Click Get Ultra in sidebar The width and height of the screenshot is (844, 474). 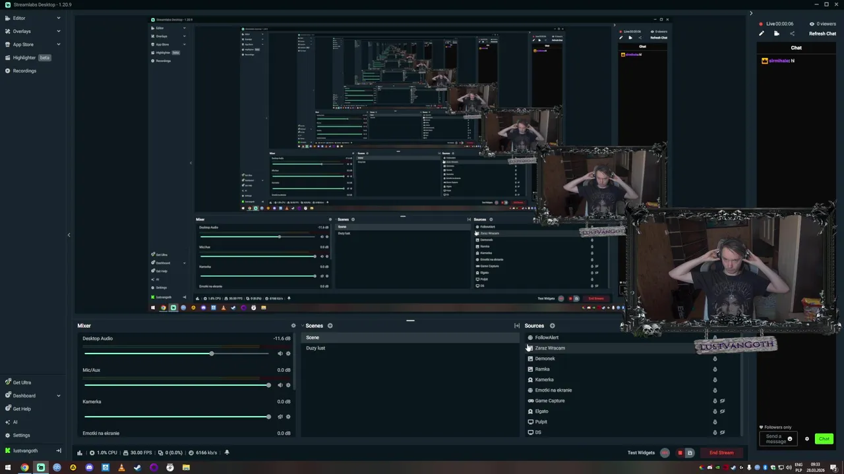(18, 382)
